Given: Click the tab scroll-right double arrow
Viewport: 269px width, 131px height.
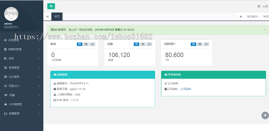Looking at the screenshot, I should tap(241, 17).
